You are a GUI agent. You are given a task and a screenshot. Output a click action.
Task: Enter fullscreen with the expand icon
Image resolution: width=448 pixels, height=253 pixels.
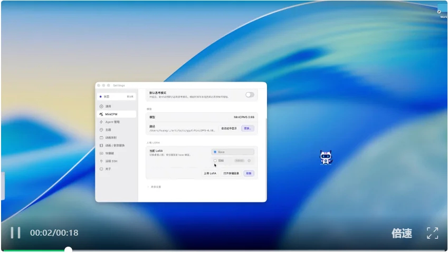click(x=433, y=233)
